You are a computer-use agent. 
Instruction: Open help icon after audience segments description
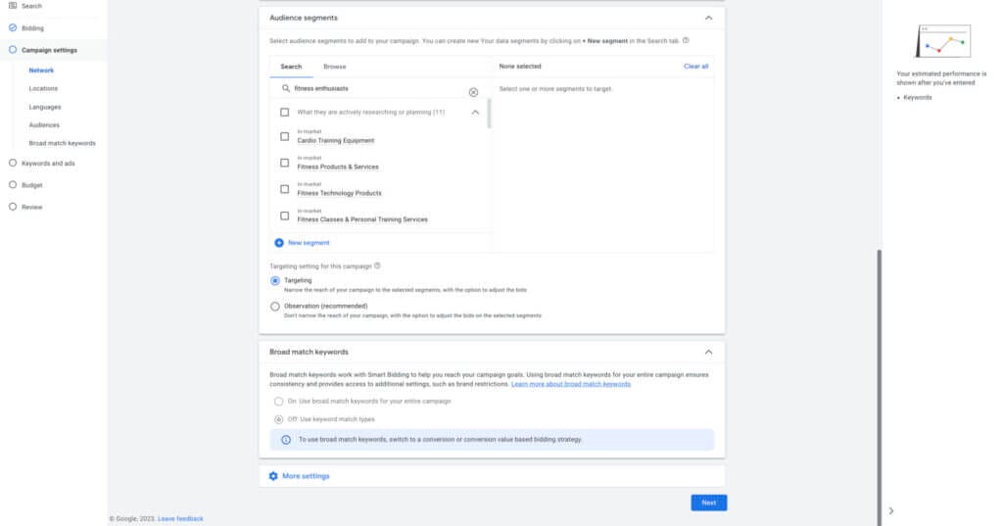click(x=686, y=40)
